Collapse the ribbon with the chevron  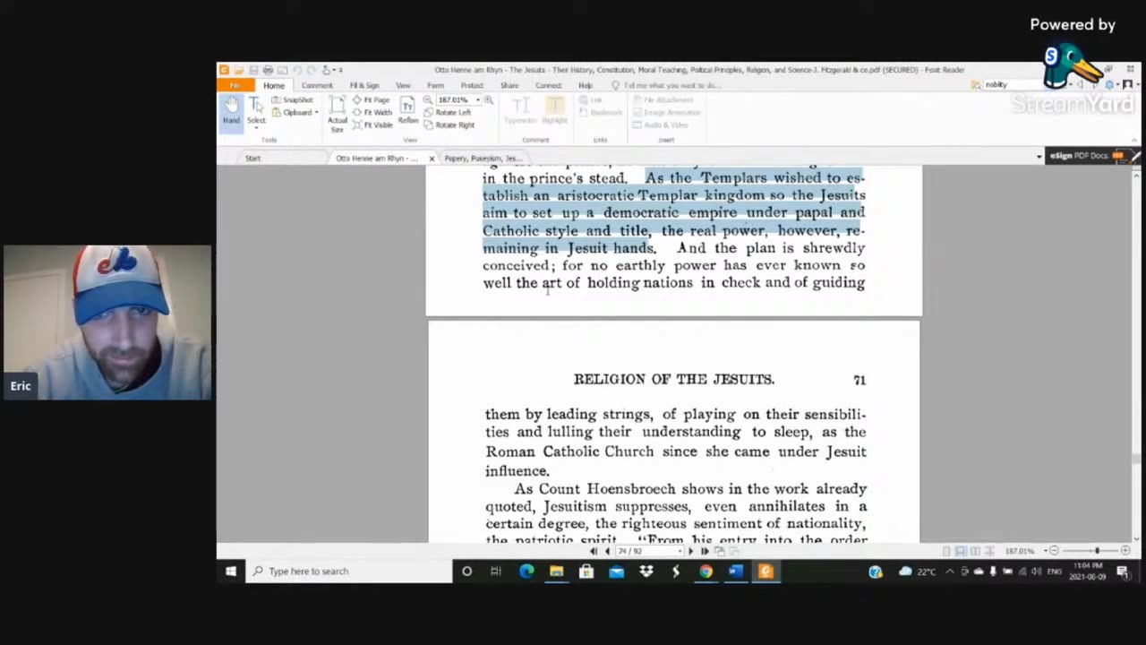pos(1135,140)
